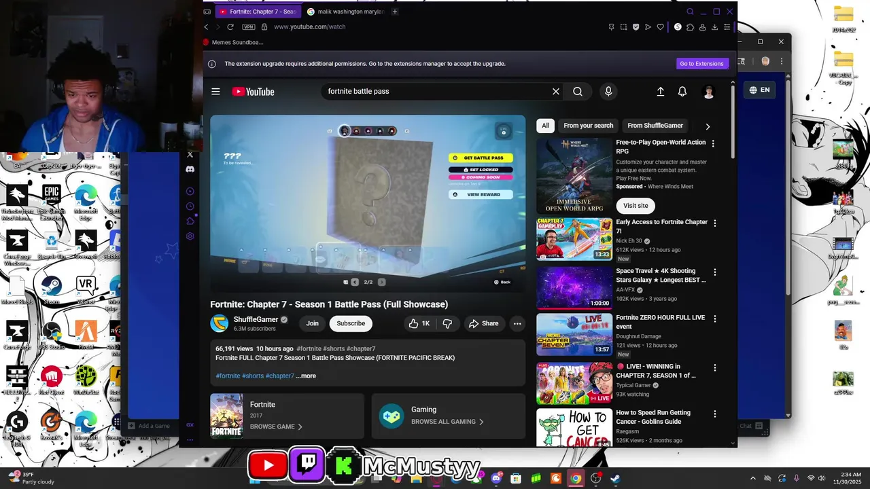Open Early Access to Fortnite Chapter 7 thumbnail
Image resolution: width=870 pixels, height=489 pixels.
(574, 239)
